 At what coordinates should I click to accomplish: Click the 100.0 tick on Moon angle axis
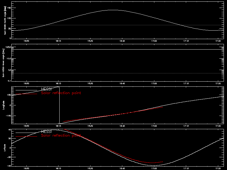(8, 47)
